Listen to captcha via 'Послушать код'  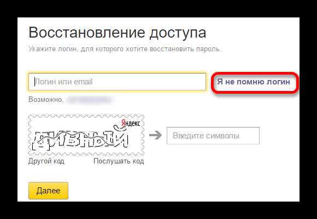119,161
